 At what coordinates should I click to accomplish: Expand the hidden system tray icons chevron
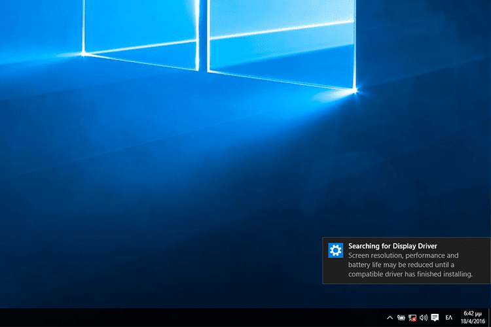(390, 318)
